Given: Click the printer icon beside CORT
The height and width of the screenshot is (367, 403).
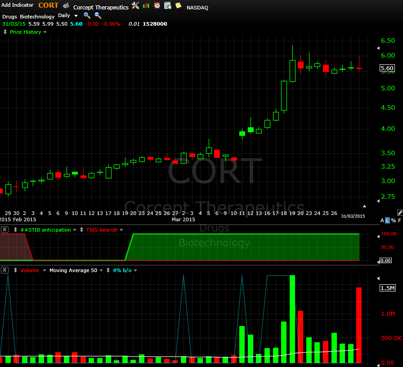Looking at the screenshot, I should tap(66, 5).
